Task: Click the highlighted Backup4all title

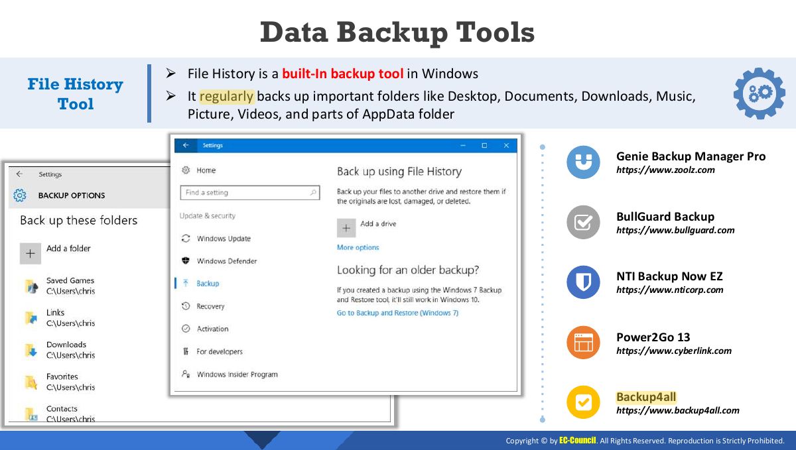Action: tap(646, 397)
